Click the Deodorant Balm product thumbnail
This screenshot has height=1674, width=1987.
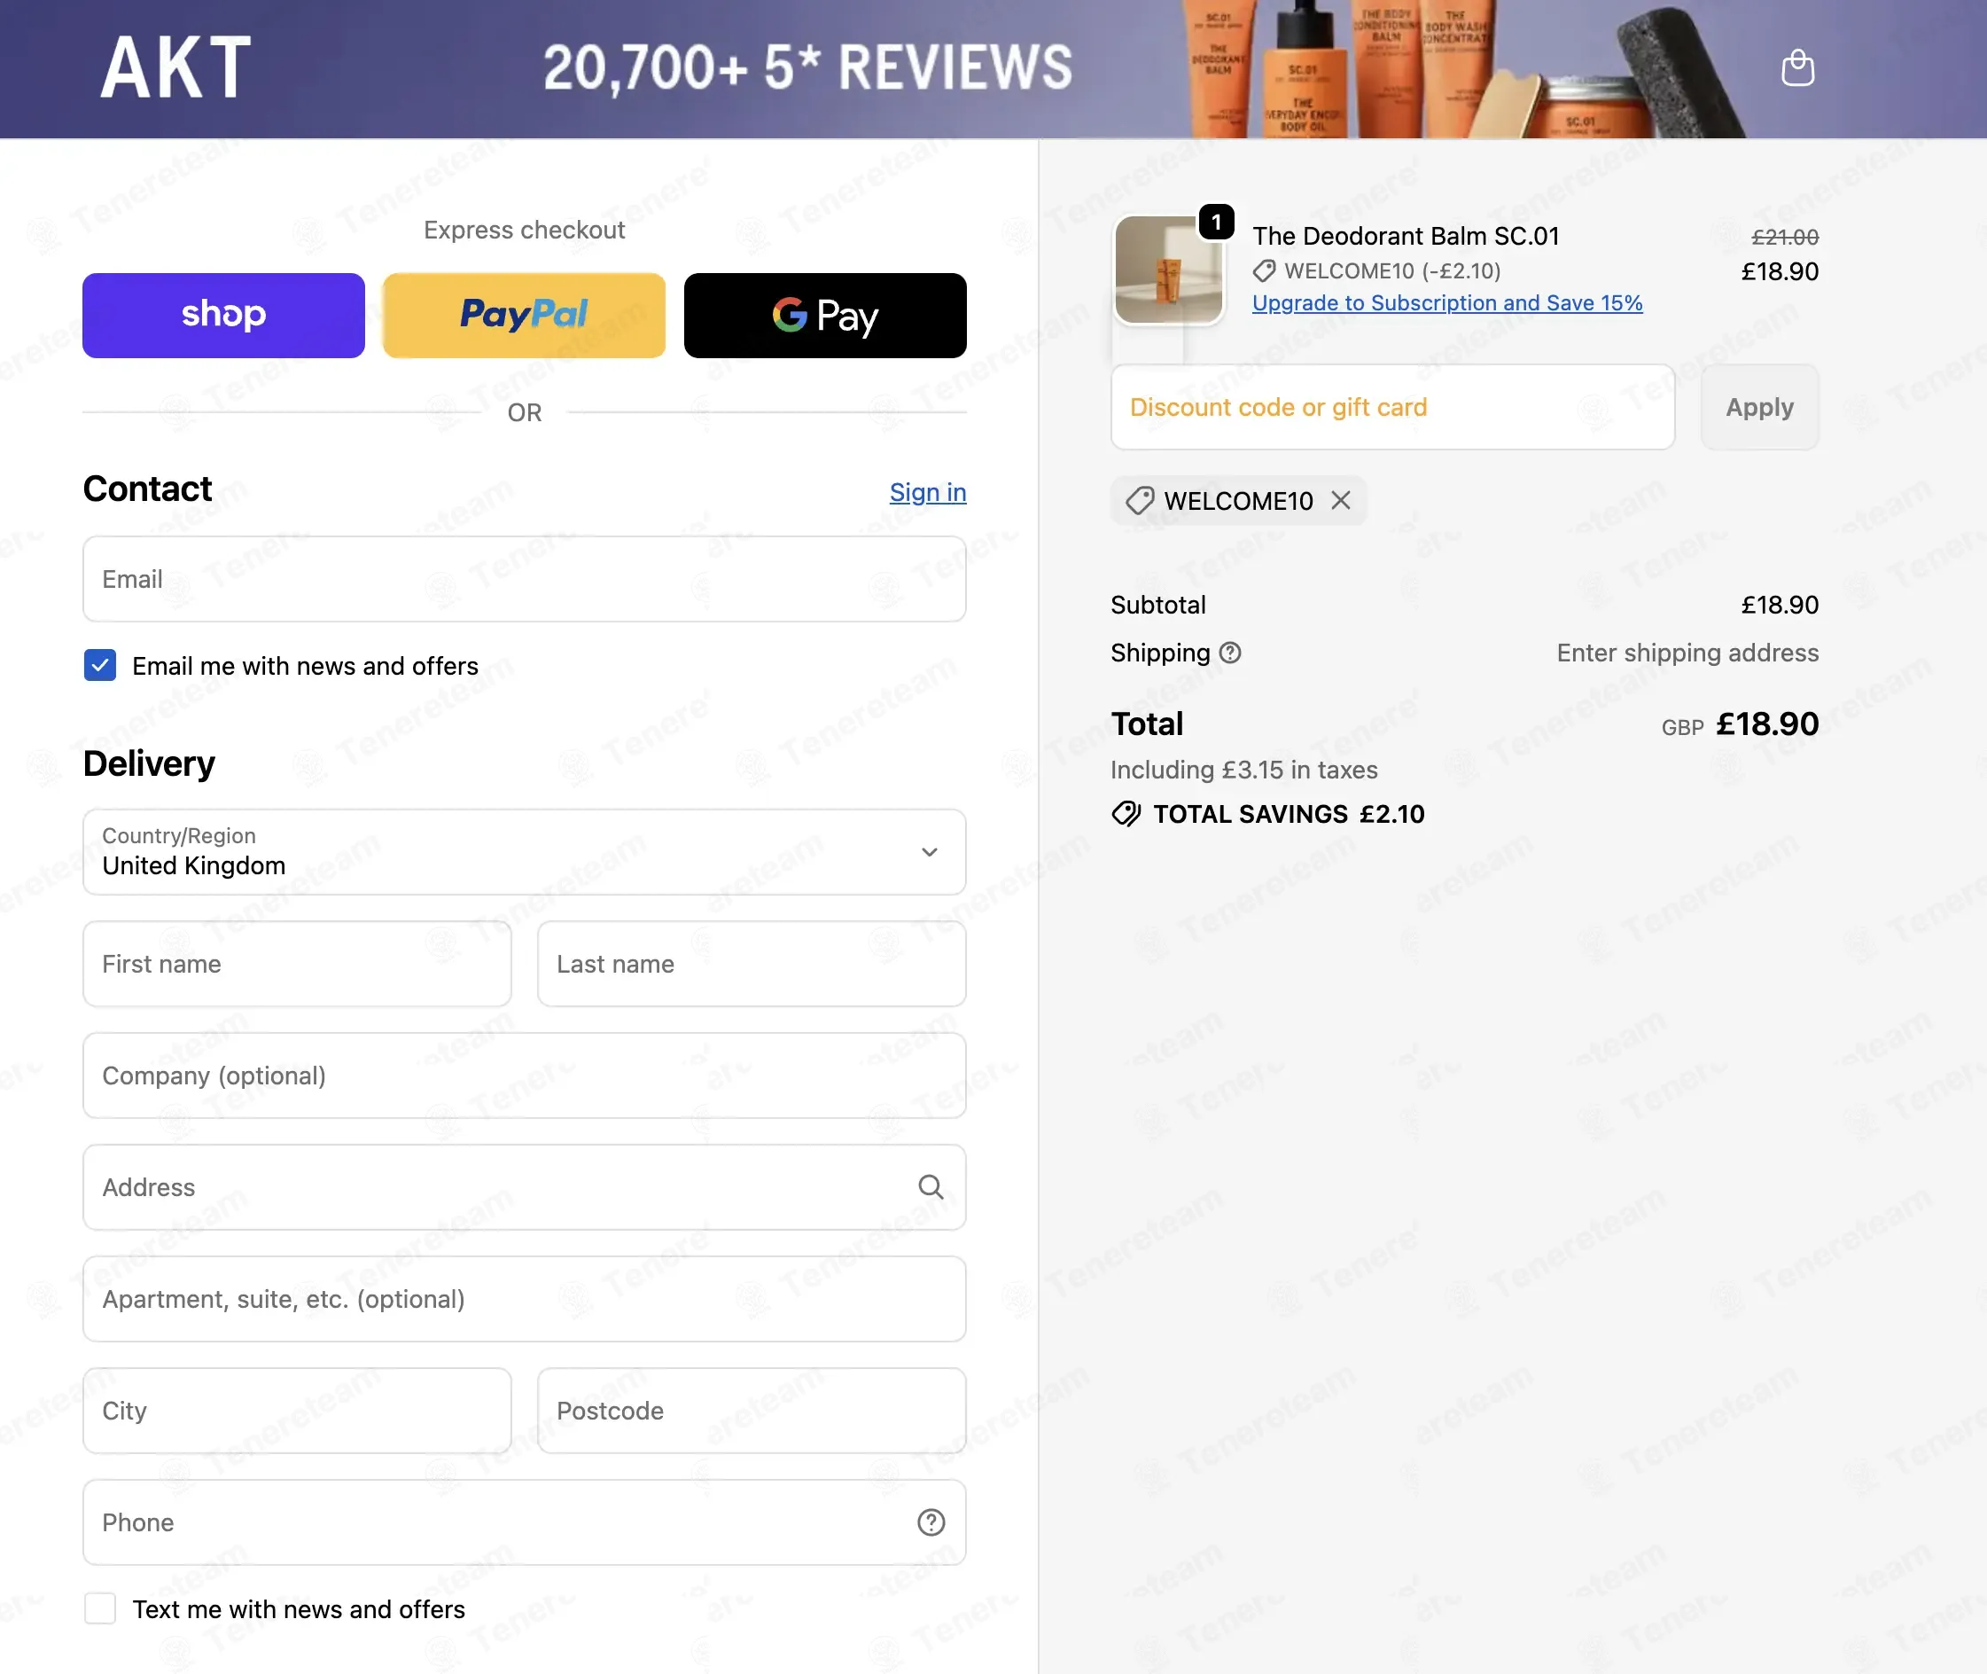(x=1168, y=270)
